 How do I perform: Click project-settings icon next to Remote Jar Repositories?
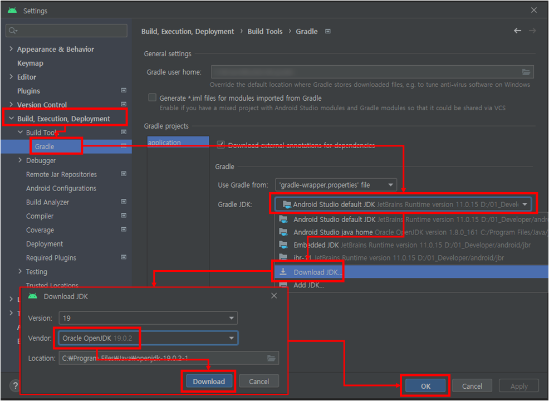click(x=124, y=174)
